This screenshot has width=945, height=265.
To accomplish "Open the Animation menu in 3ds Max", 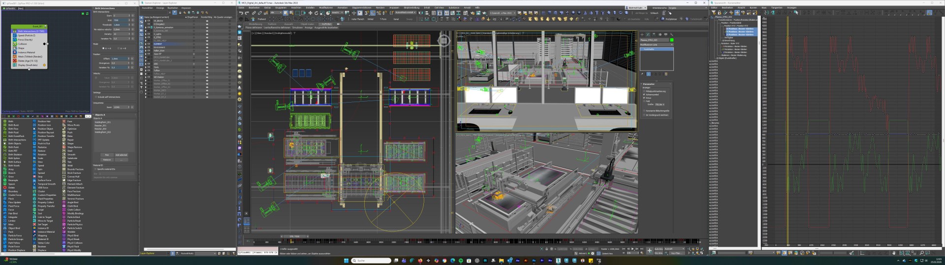I will (342, 8).
